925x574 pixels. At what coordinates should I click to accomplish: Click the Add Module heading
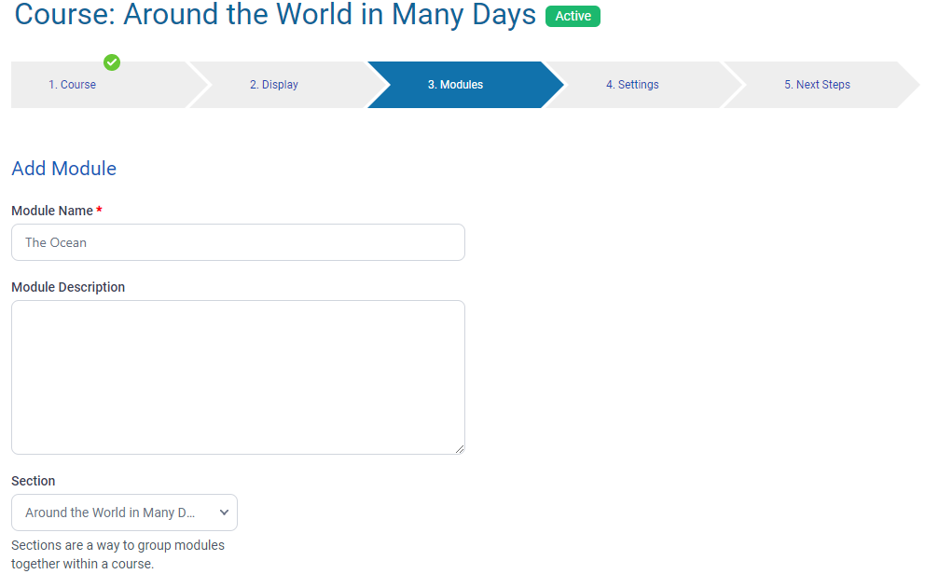[63, 169]
